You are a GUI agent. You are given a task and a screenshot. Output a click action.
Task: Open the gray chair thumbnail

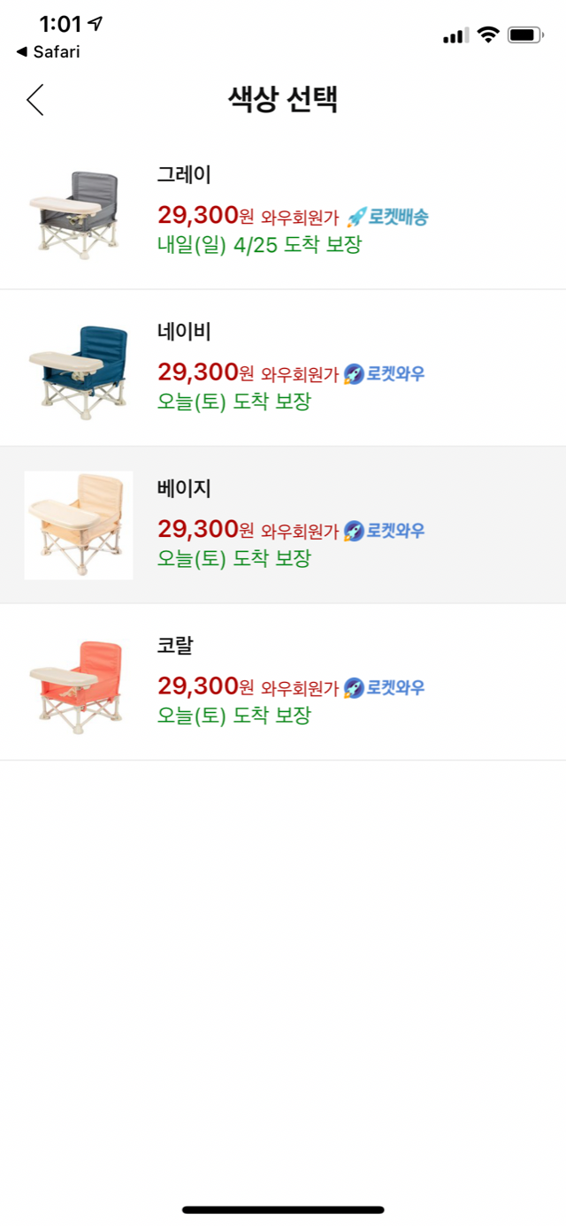tap(79, 211)
